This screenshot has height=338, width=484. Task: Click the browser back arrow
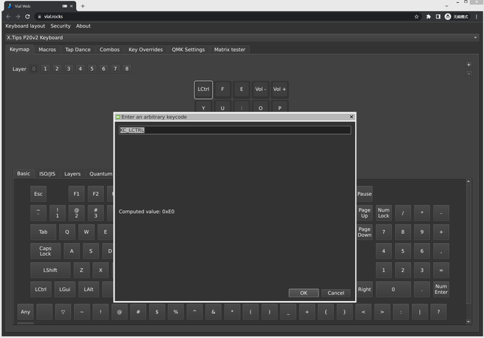[x=8, y=16]
